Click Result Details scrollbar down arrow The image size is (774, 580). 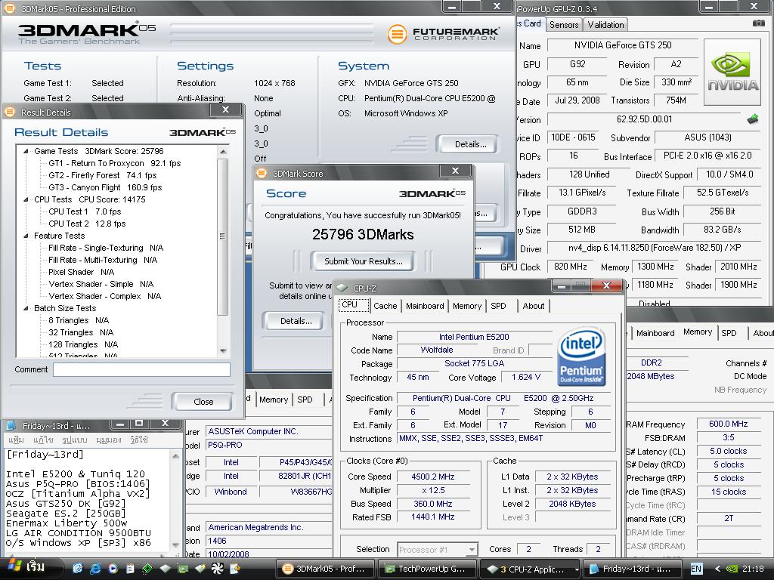223,351
